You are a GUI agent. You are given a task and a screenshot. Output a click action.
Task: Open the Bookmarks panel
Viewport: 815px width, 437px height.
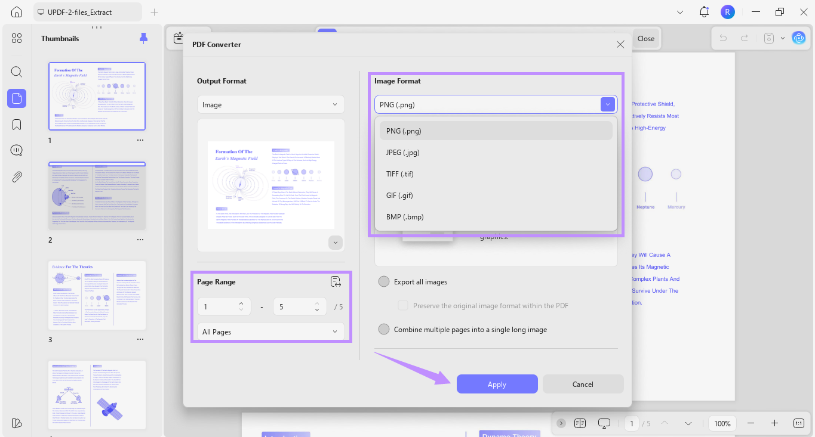(16, 124)
